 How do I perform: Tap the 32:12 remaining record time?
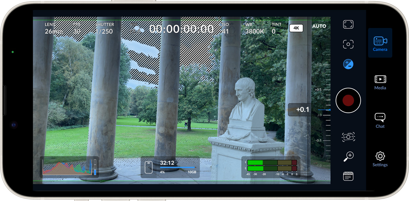click(x=167, y=163)
